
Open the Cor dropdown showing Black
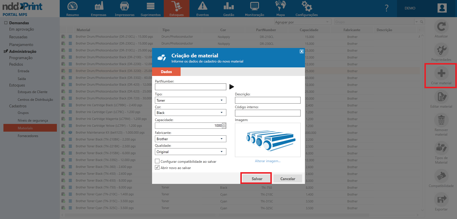(x=190, y=112)
